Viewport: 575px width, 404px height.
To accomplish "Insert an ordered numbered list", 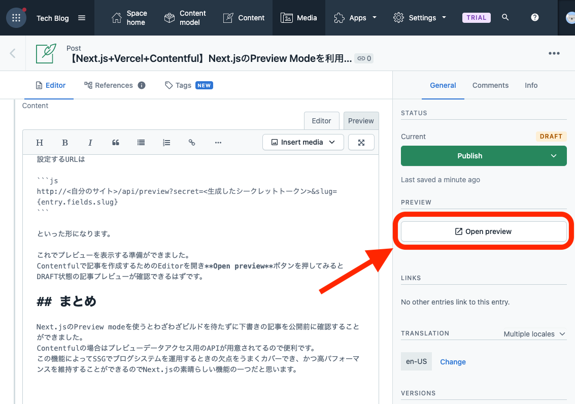I will click(x=166, y=143).
